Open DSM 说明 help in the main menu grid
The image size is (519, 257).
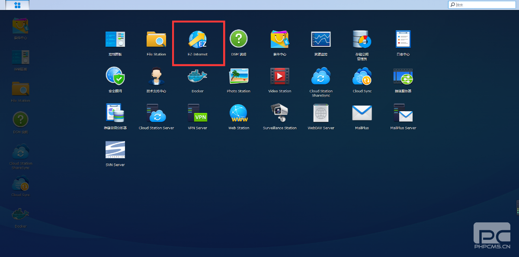coord(238,39)
